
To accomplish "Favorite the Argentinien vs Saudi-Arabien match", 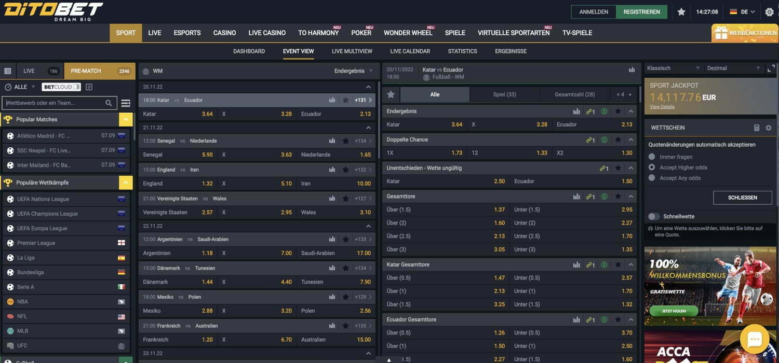I will tap(345, 240).
